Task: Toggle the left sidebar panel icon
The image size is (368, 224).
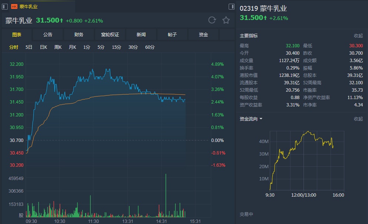Action: pos(5,6)
